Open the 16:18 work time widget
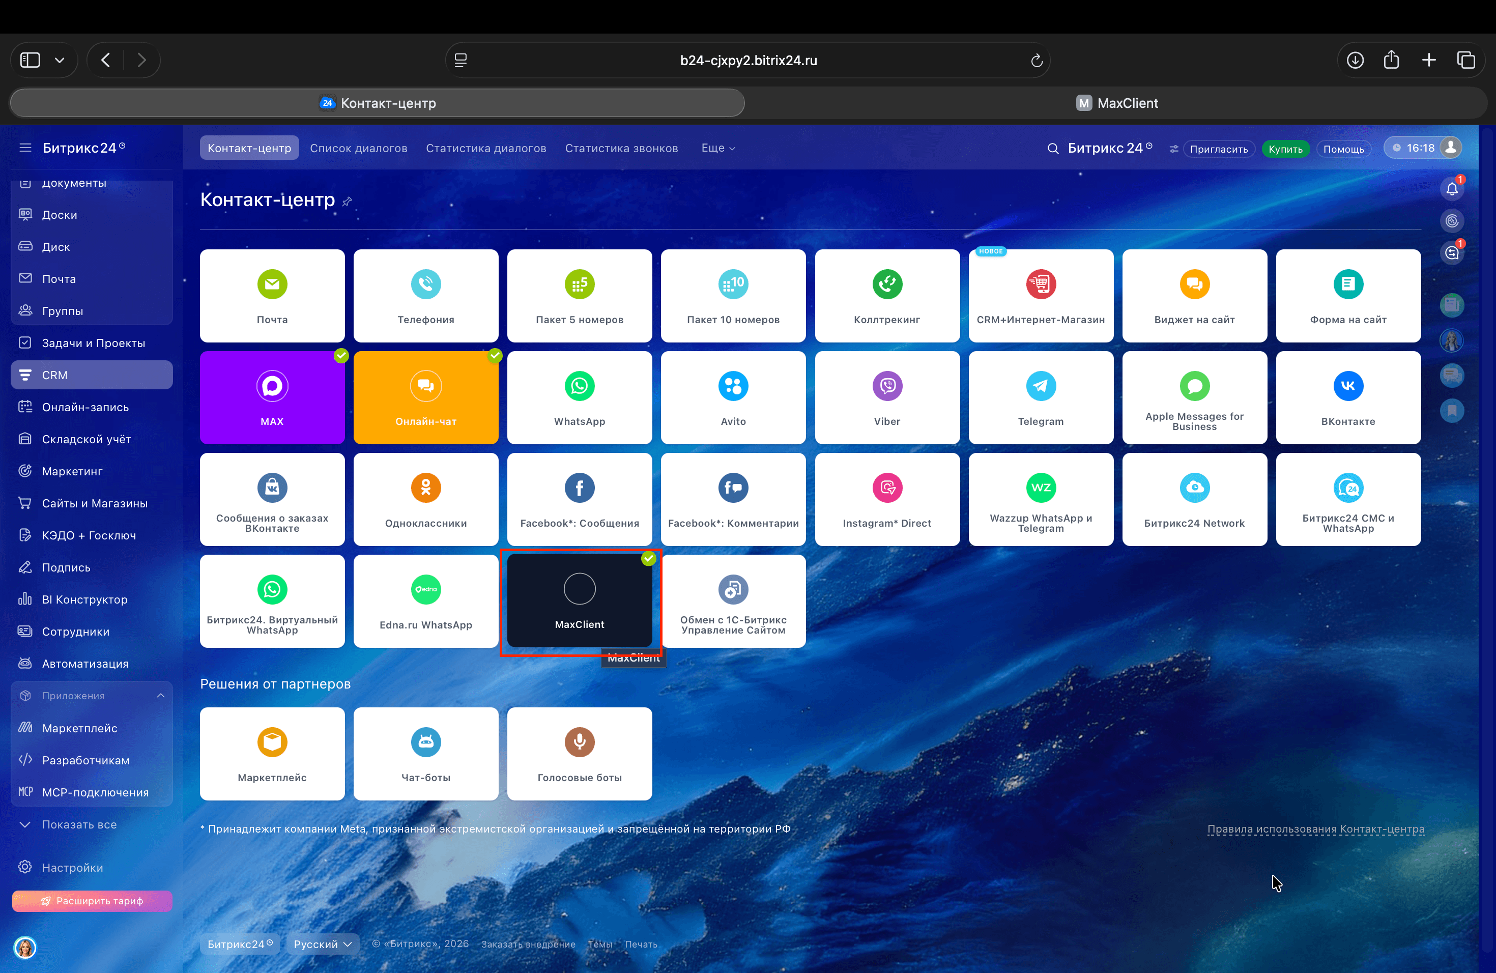This screenshot has width=1496, height=973. (1422, 148)
